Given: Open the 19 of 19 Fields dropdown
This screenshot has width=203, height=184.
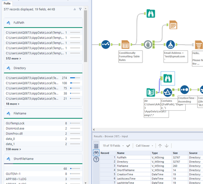Looking at the screenshot, I should pyautogui.click(x=113, y=146).
